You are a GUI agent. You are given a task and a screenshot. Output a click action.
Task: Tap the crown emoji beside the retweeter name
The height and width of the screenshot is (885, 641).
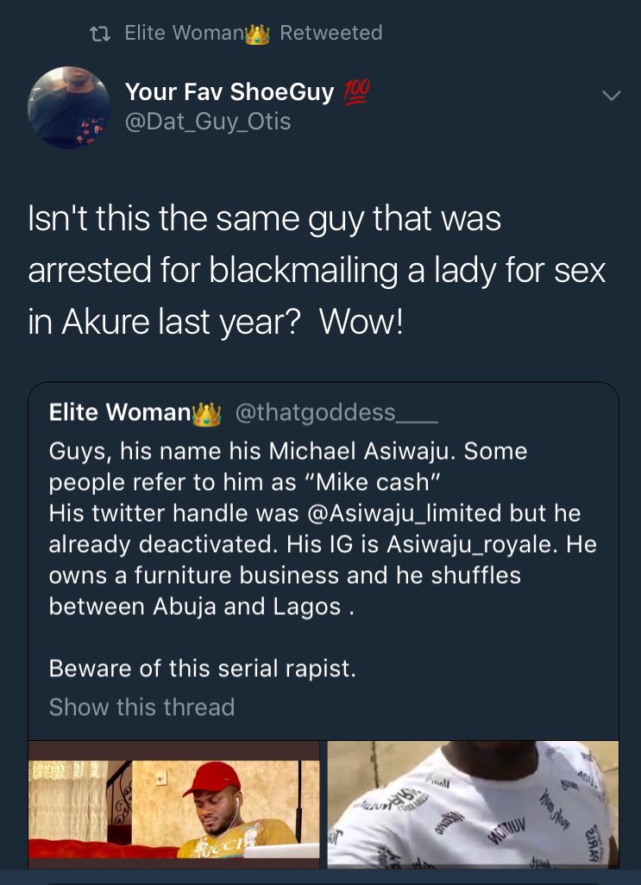pyautogui.click(x=258, y=34)
